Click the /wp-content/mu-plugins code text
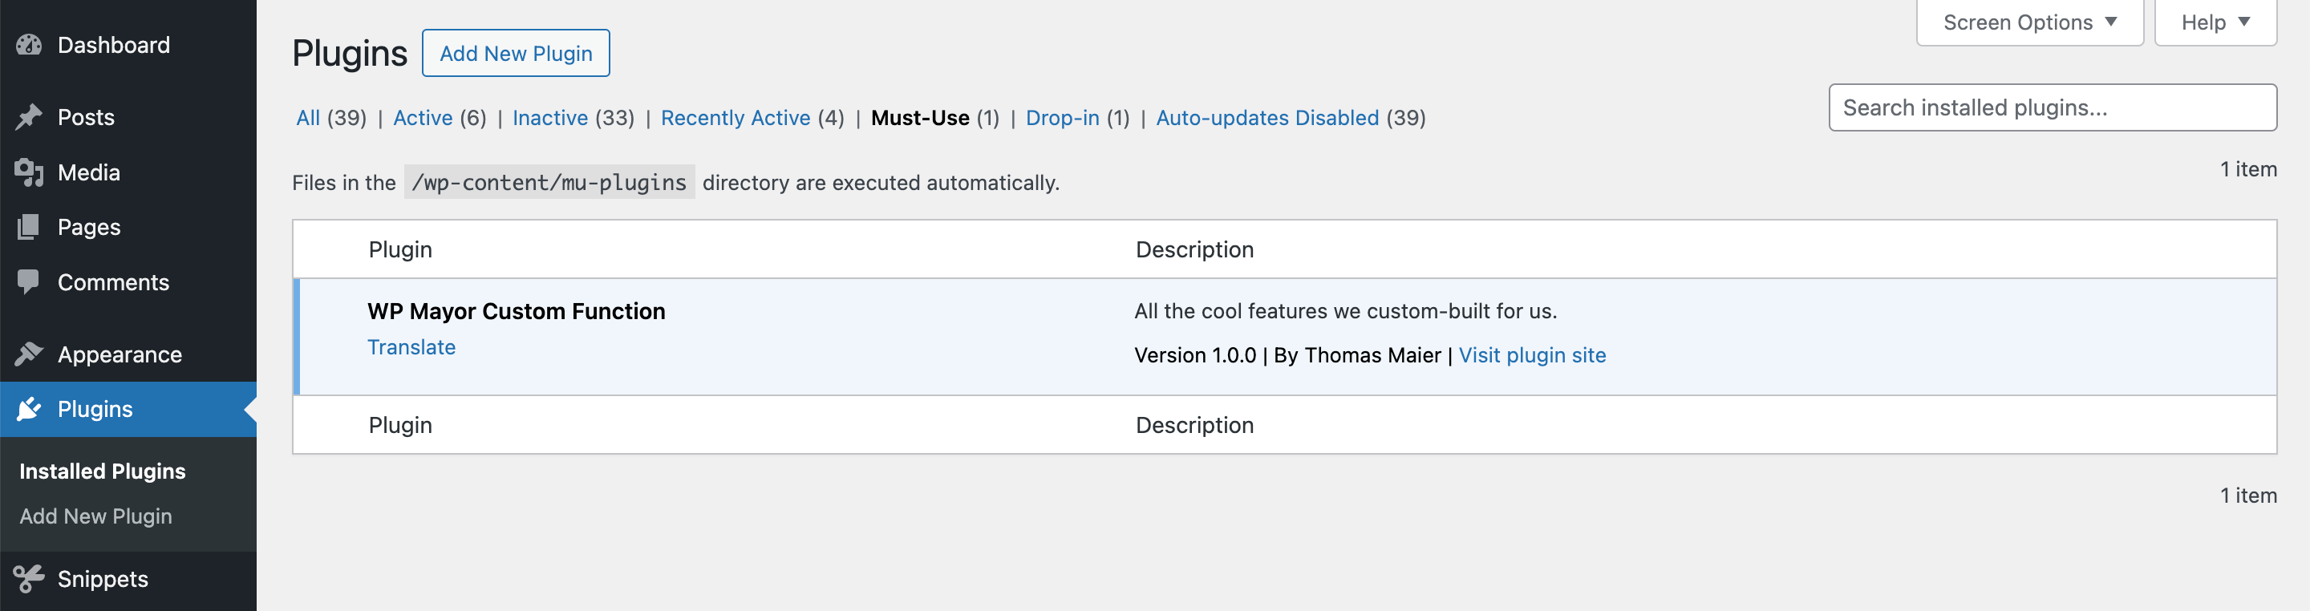Screen dimensions: 2310x611 (549, 182)
